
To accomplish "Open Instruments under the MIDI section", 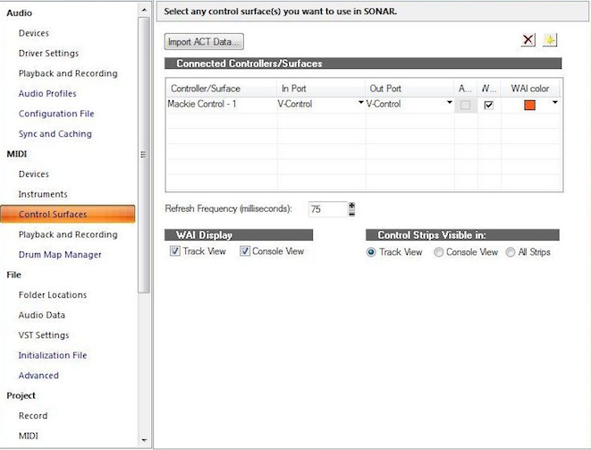I will [43, 194].
